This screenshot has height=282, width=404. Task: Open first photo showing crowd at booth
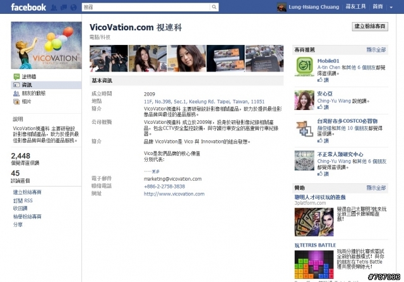tap(109, 58)
